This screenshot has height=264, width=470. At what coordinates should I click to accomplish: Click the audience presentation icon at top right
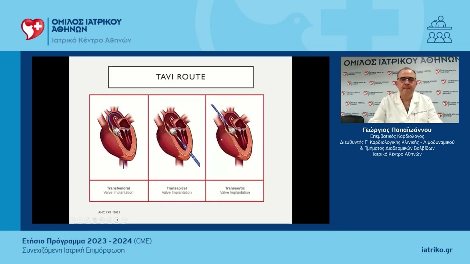[440, 29]
